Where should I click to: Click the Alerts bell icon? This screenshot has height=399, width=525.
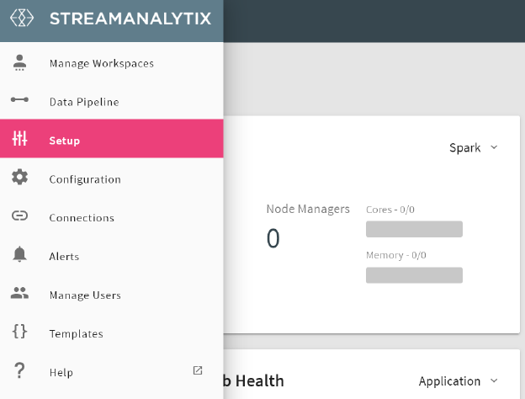point(19,254)
